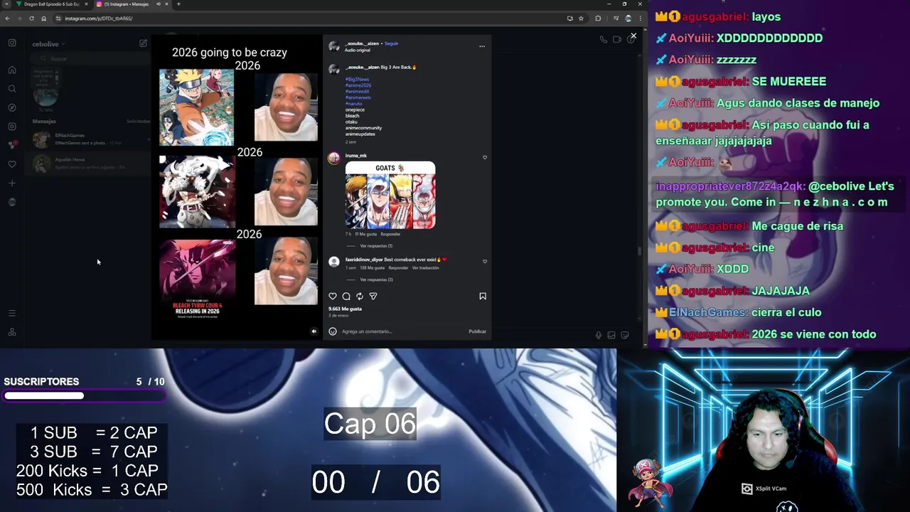Mute the Instagram tab audio indicator
Viewport: 910px width, 512px height.
(x=158, y=4)
